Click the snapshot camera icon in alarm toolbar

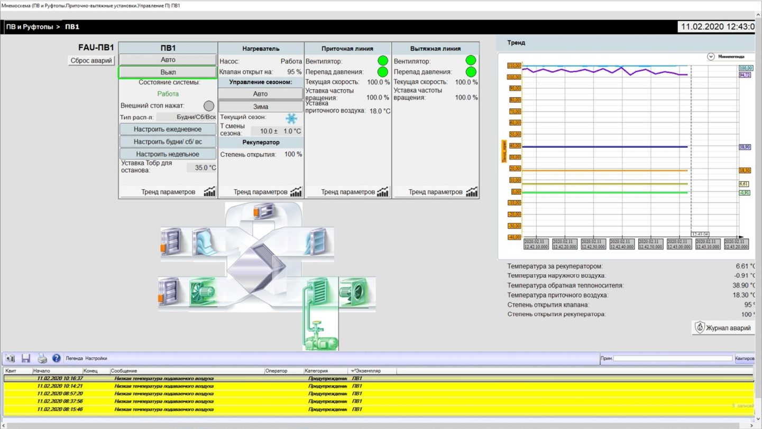tap(10, 358)
